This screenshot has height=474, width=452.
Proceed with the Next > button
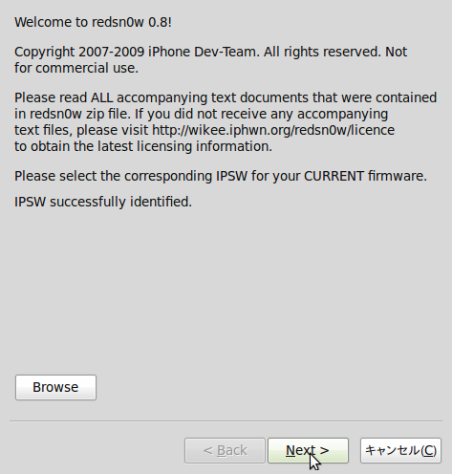[x=308, y=450]
